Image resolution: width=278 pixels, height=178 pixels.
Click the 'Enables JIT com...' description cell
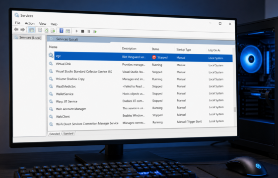tap(133, 101)
